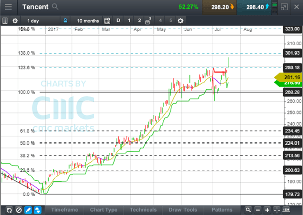Click the up-down arrows order icon
This screenshot has height=215, width=303.
tap(38, 210)
